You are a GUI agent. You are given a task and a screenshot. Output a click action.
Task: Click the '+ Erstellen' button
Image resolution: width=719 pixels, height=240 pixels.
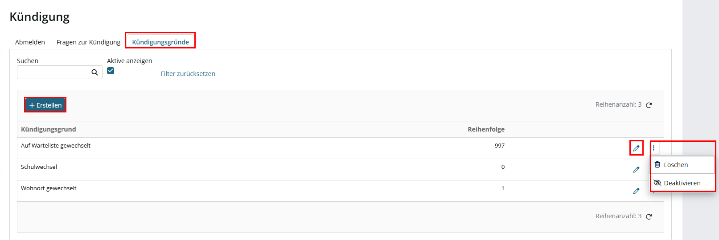coord(45,105)
